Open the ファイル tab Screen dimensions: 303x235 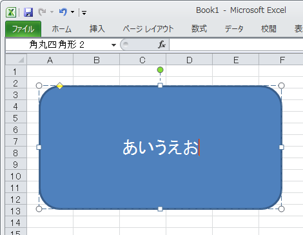pyautogui.click(x=23, y=29)
